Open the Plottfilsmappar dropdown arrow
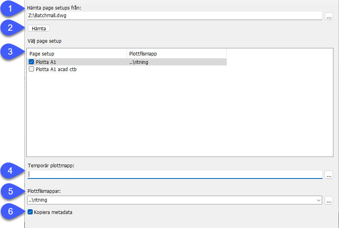 (318, 200)
